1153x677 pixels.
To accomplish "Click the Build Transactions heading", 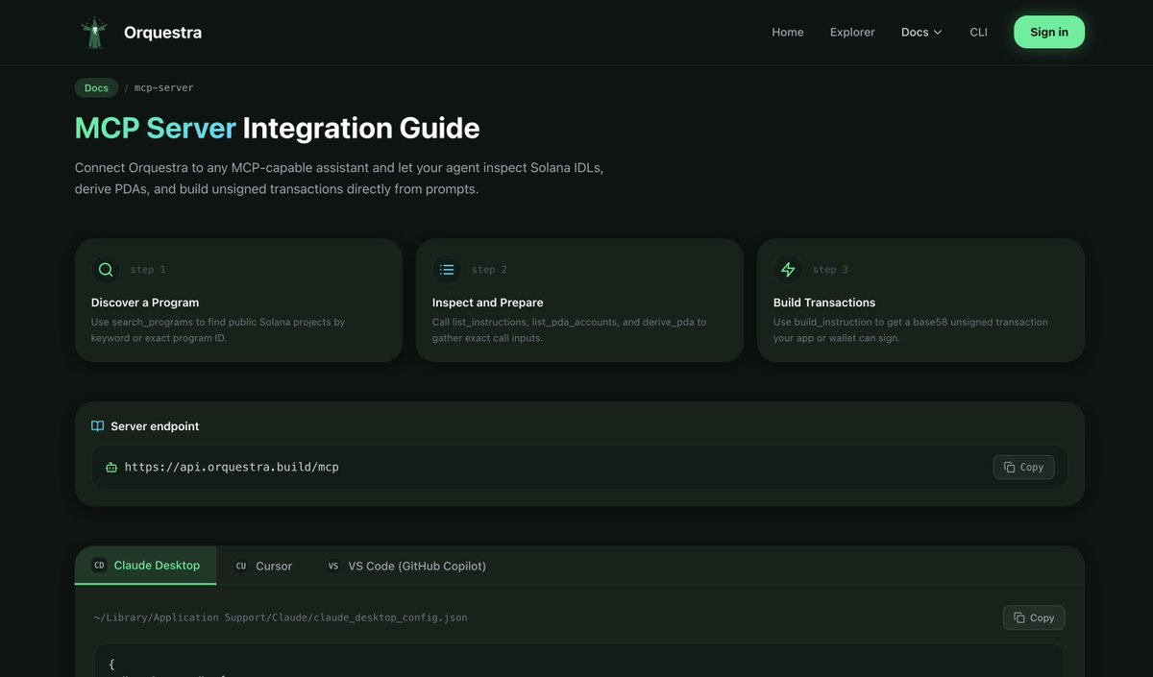I will coord(824,302).
